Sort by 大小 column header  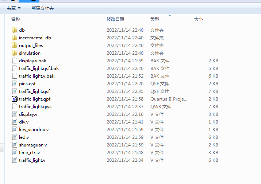tap(198, 19)
